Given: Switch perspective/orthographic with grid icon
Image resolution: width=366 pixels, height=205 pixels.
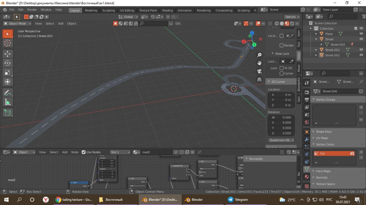Looking at the screenshot, I should [x=259, y=80].
